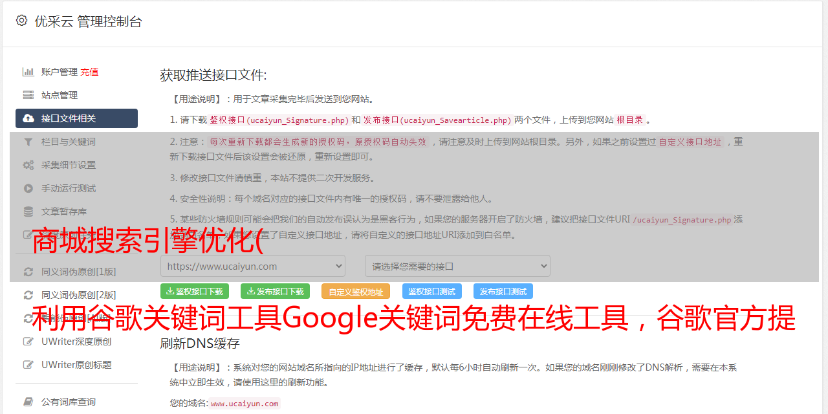This screenshot has width=828, height=414.
Task: Click the filter icon for 栏目与关键词
Action: pos(28,142)
